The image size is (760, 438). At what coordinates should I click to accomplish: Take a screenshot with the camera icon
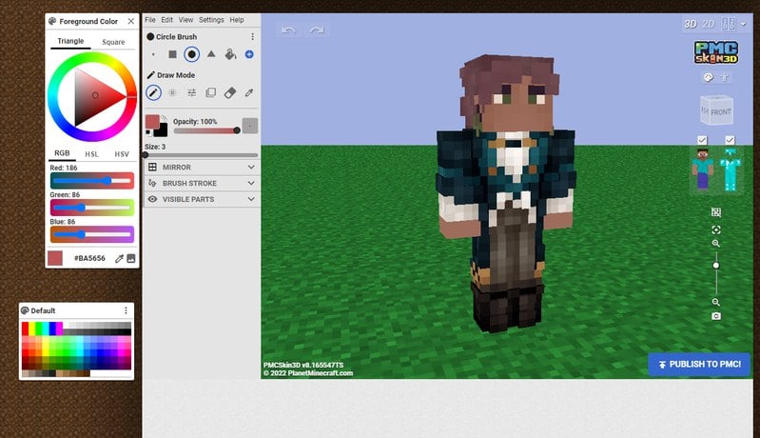click(x=716, y=316)
